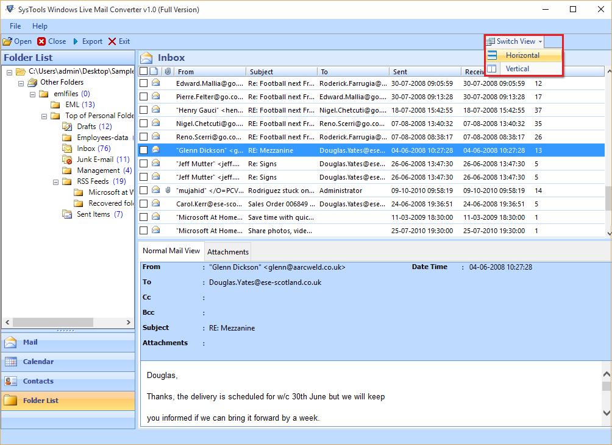Click envelope icon on Carol.Kerr row
The image size is (612, 445).
[x=155, y=203]
